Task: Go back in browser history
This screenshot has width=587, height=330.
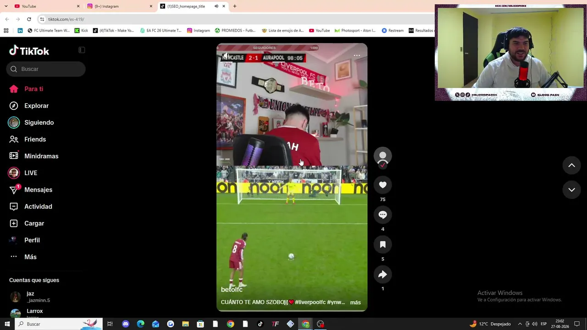Action: [x=7, y=19]
